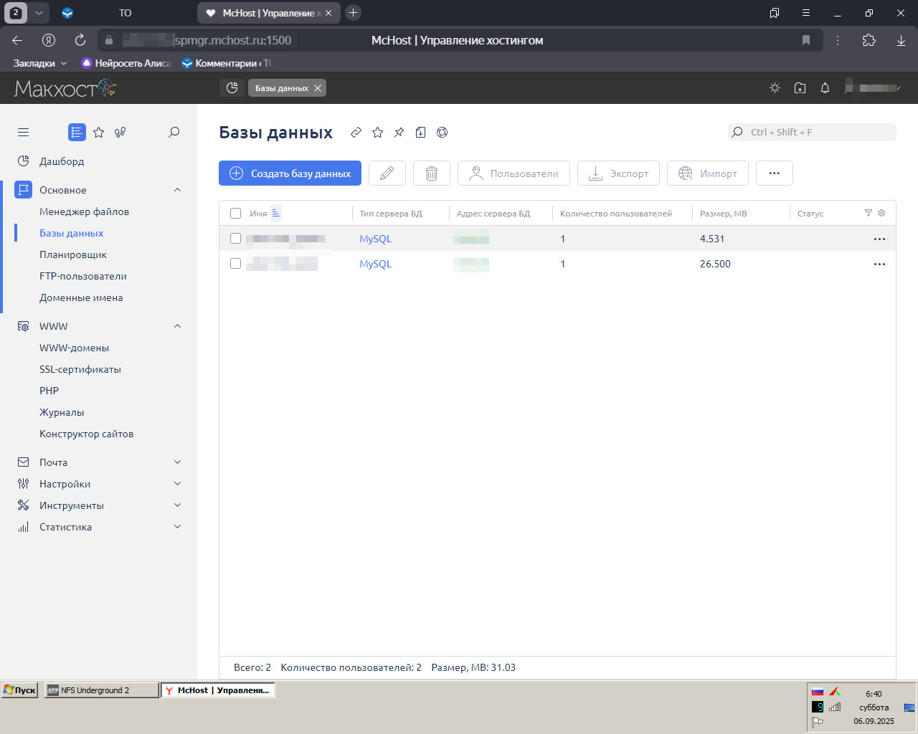Click the delete trash button

pos(432,173)
